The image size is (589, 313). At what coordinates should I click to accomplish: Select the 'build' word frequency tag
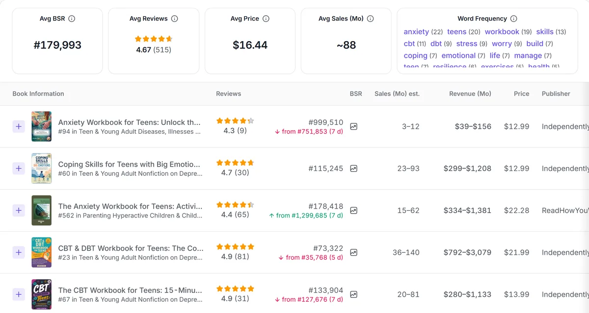click(535, 44)
